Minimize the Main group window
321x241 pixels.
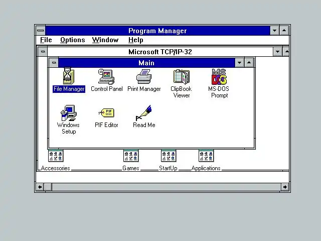coord(239,63)
